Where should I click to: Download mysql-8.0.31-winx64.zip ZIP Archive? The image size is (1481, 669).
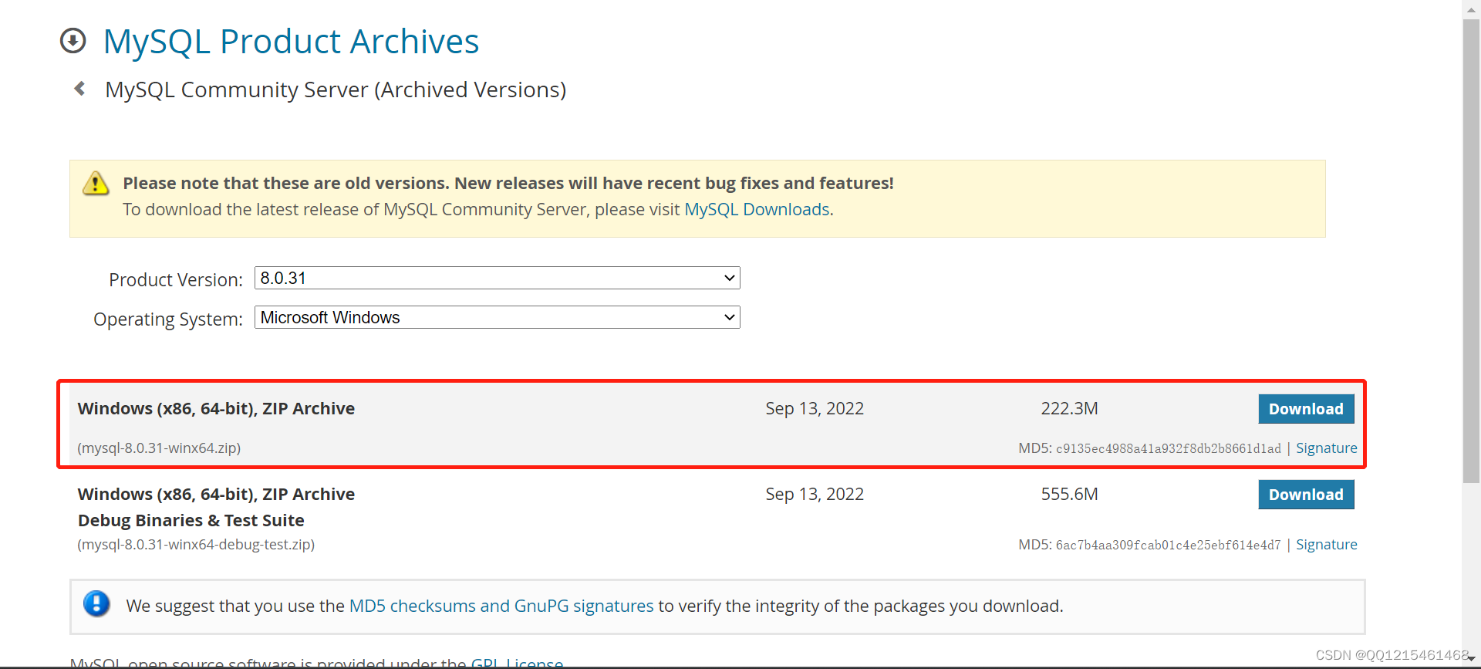[1306, 409]
